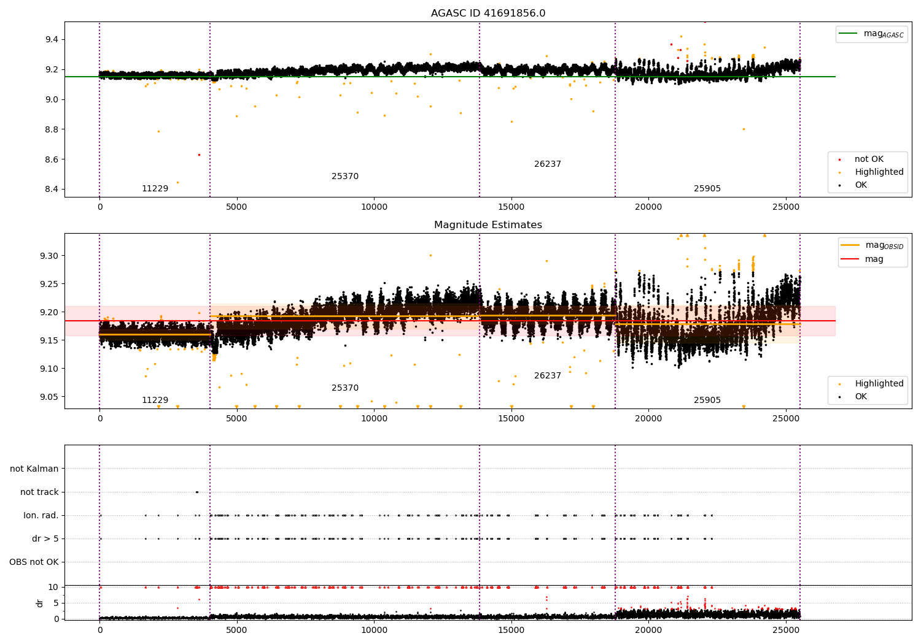Click the "Ion. rad." row label
Screen dimensions: 921x644
tap(41, 515)
